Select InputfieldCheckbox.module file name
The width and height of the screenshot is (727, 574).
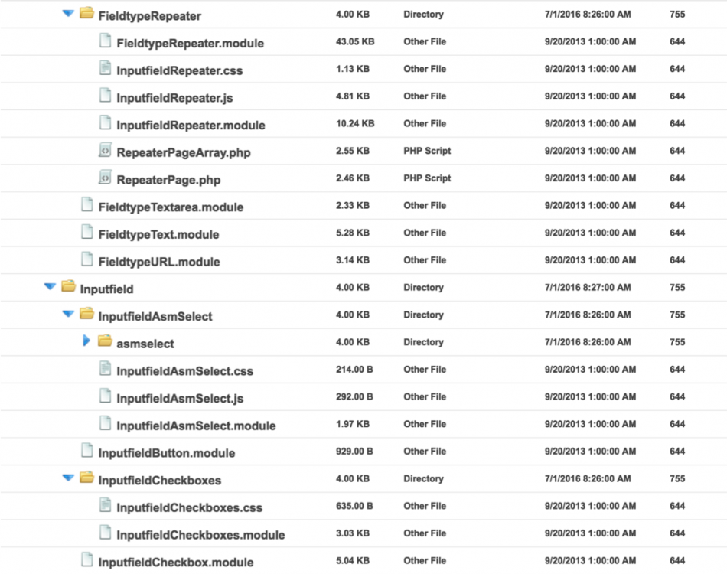pyautogui.click(x=175, y=563)
